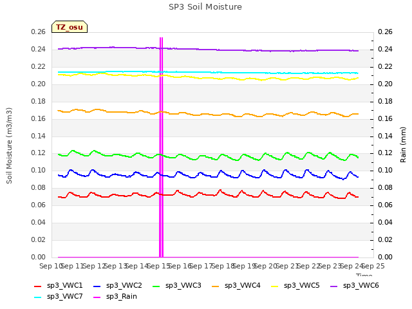
Task: Click the cyan sp3_VWC7 legend swatch
Action: click(x=38, y=297)
